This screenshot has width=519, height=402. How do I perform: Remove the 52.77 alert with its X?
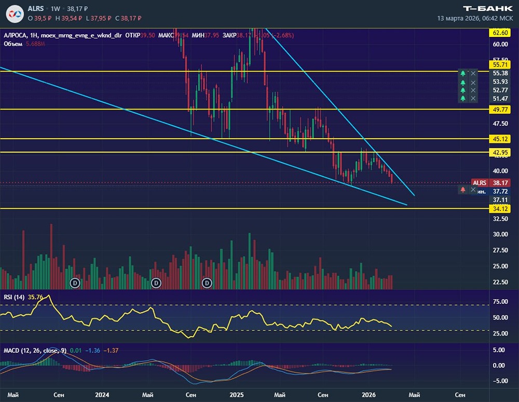click(473, 90)
